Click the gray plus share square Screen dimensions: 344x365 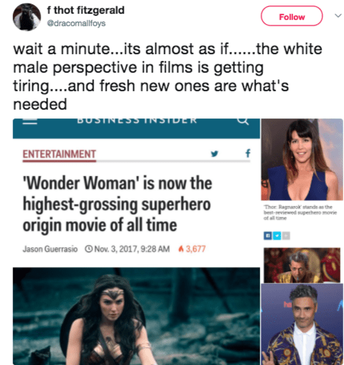point(286,236)
